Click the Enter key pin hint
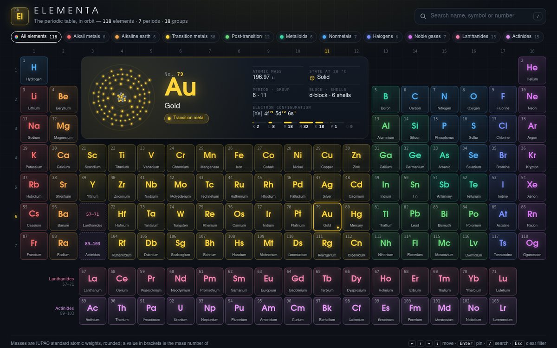This screenshot has height=348, width=557. coord(466,343)
